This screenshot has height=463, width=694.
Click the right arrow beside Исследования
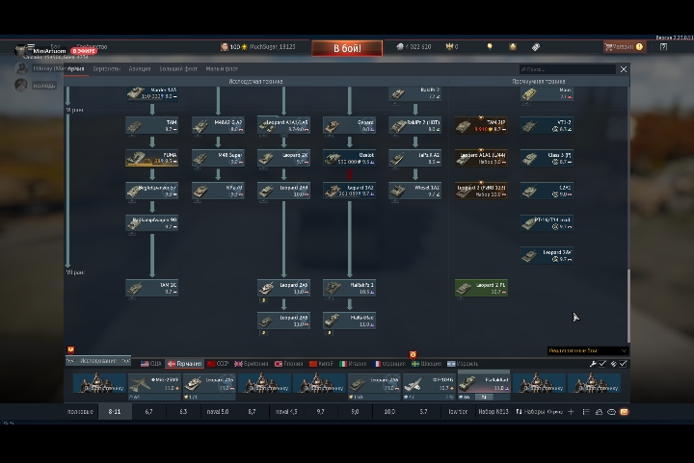tap(126, 361)
